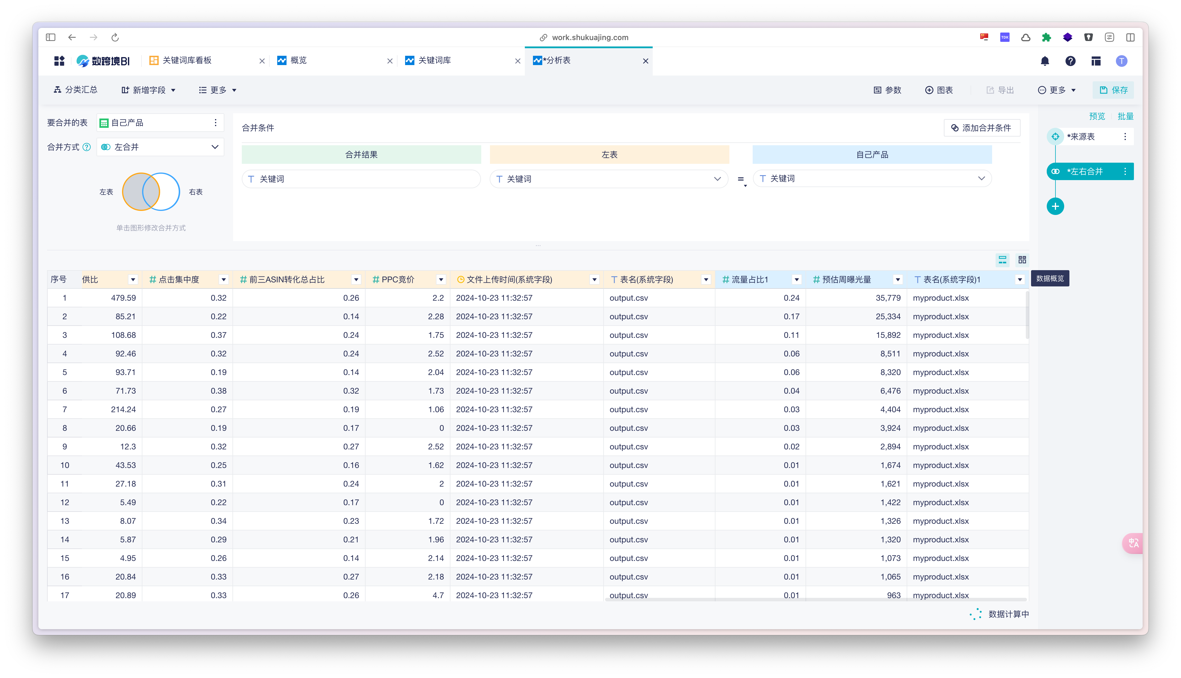The width and height of the screenshot is (1181, 678).
Task: Click the 图表 button
Action: point(939,90)
